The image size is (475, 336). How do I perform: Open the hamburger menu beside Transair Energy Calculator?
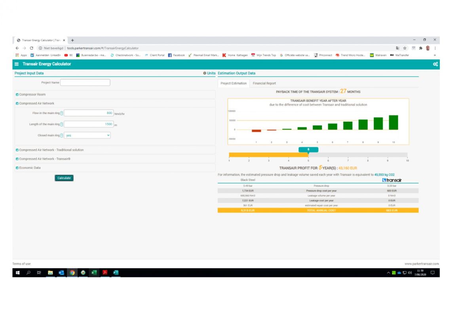click(17, 64)
